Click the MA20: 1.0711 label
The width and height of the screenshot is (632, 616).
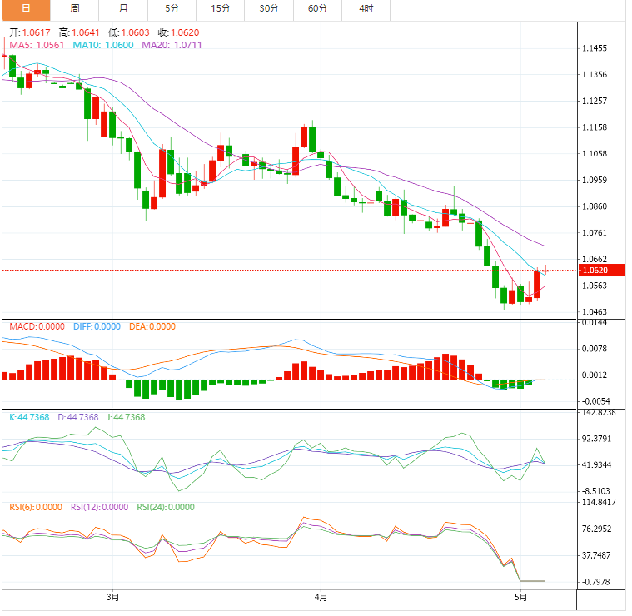pyautogui.click(x=172, y=45)
